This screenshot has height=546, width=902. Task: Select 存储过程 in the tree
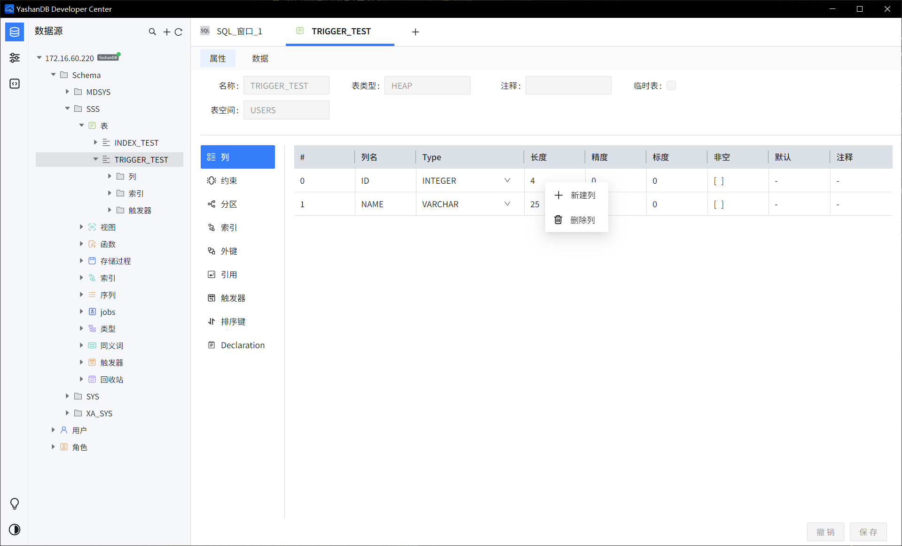[x=116, y=261]
